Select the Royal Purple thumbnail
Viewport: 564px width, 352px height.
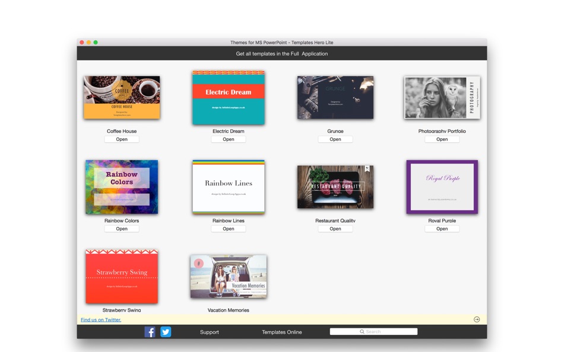pos(442,187)
